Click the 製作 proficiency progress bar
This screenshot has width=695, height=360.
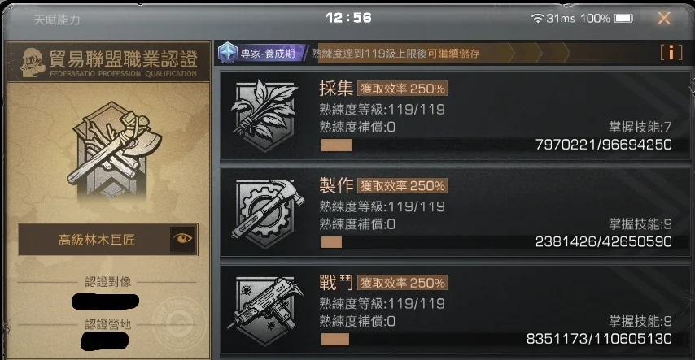click(496, 242)
